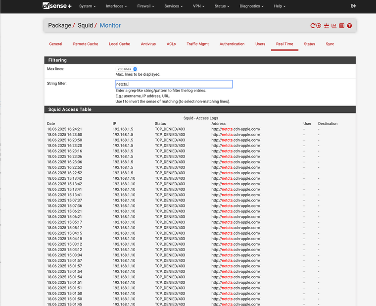
Task: Select date entry 18.06.2025 15:07:36
Action: click(x=64, y=205)
